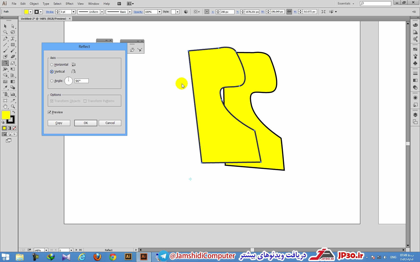
Task: Pick the Direct Selection tool
Action: pos(13,26)
